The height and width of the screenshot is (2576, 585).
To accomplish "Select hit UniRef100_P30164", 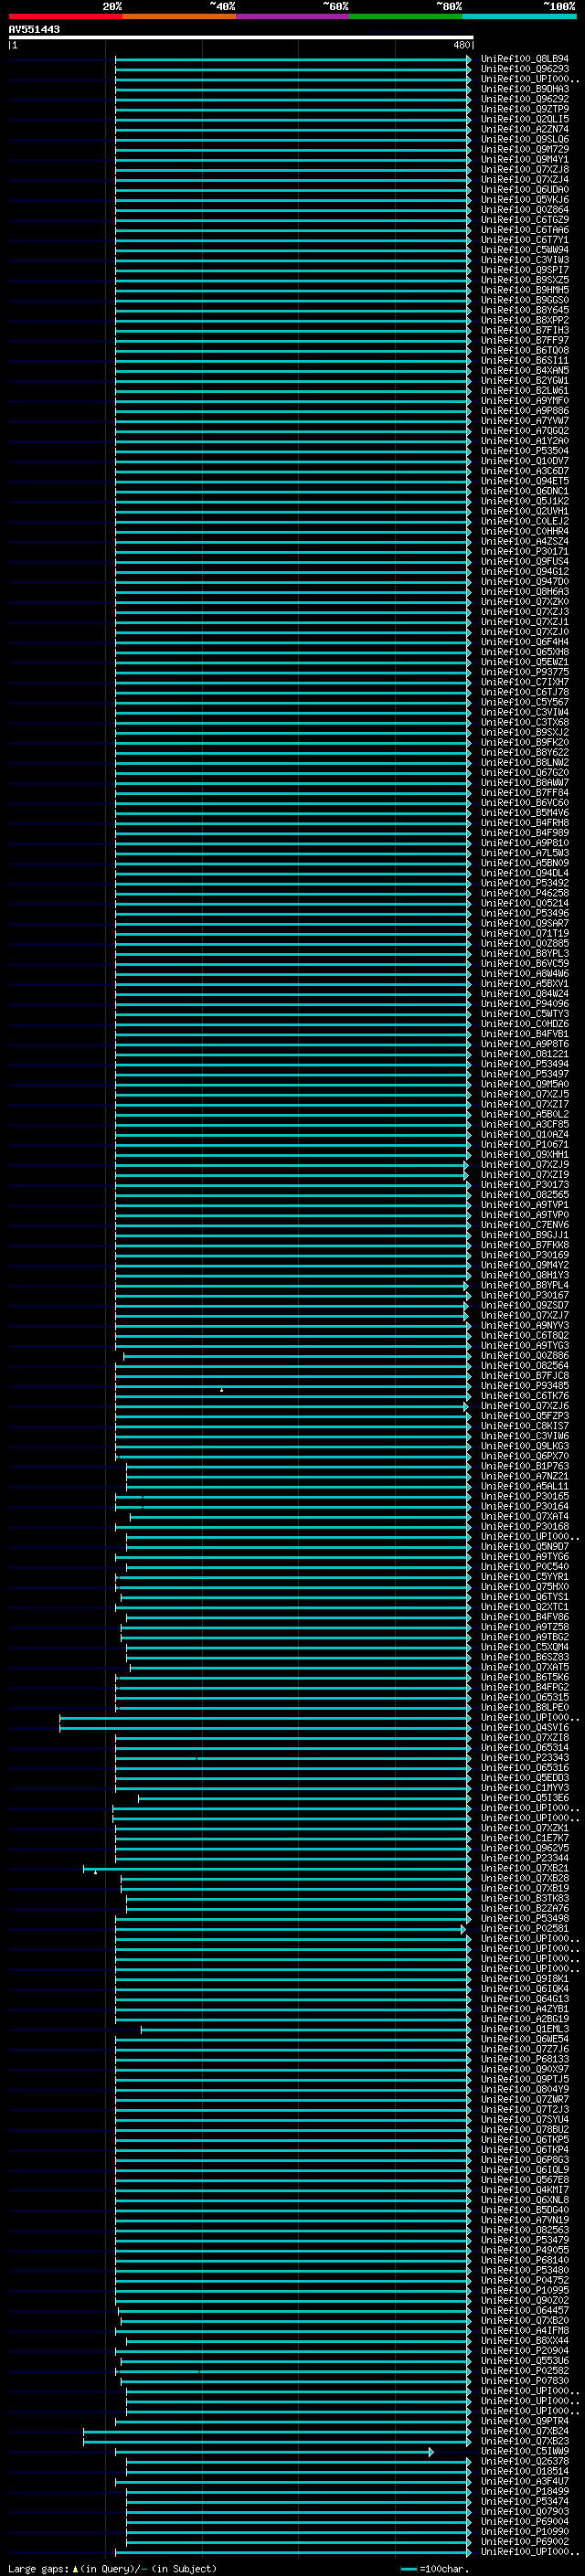I will tap(525, 1506).
